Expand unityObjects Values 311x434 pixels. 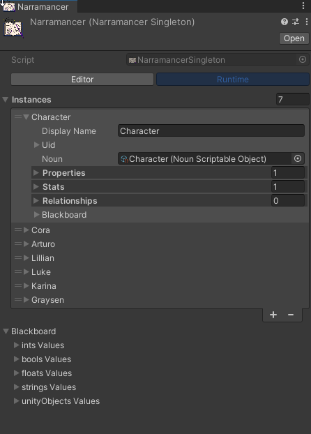pyautogui.click(x=16, y=401)
